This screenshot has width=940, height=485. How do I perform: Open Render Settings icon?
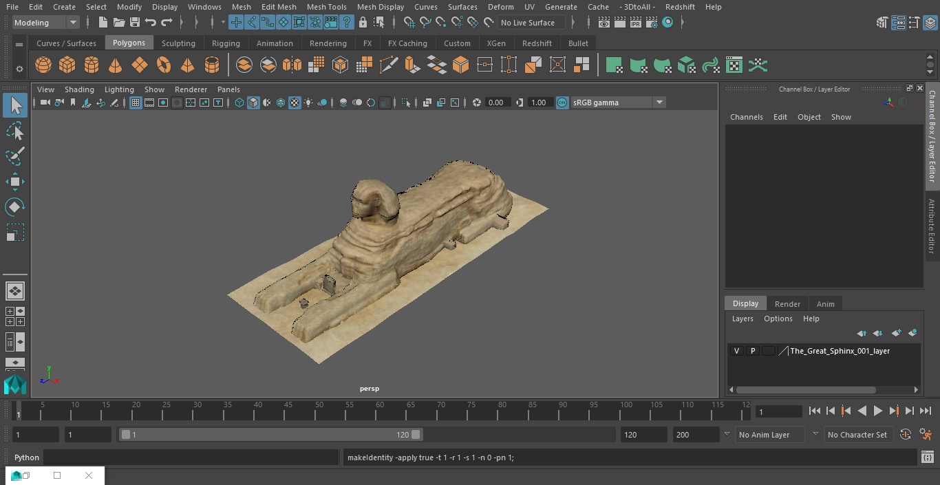(x=651, y=23)
